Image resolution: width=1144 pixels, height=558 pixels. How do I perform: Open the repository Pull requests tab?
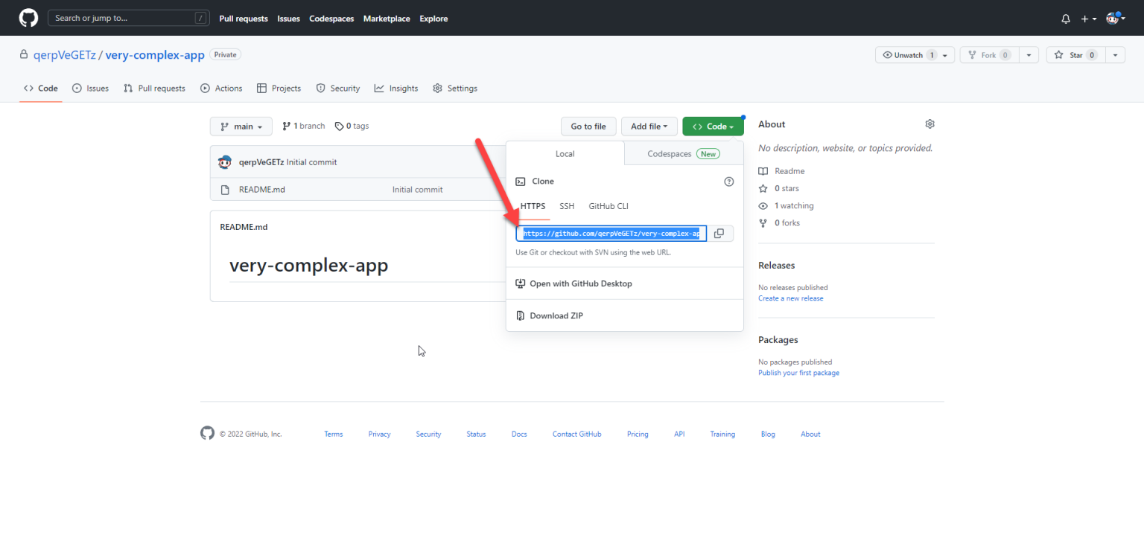pos(154,88)
